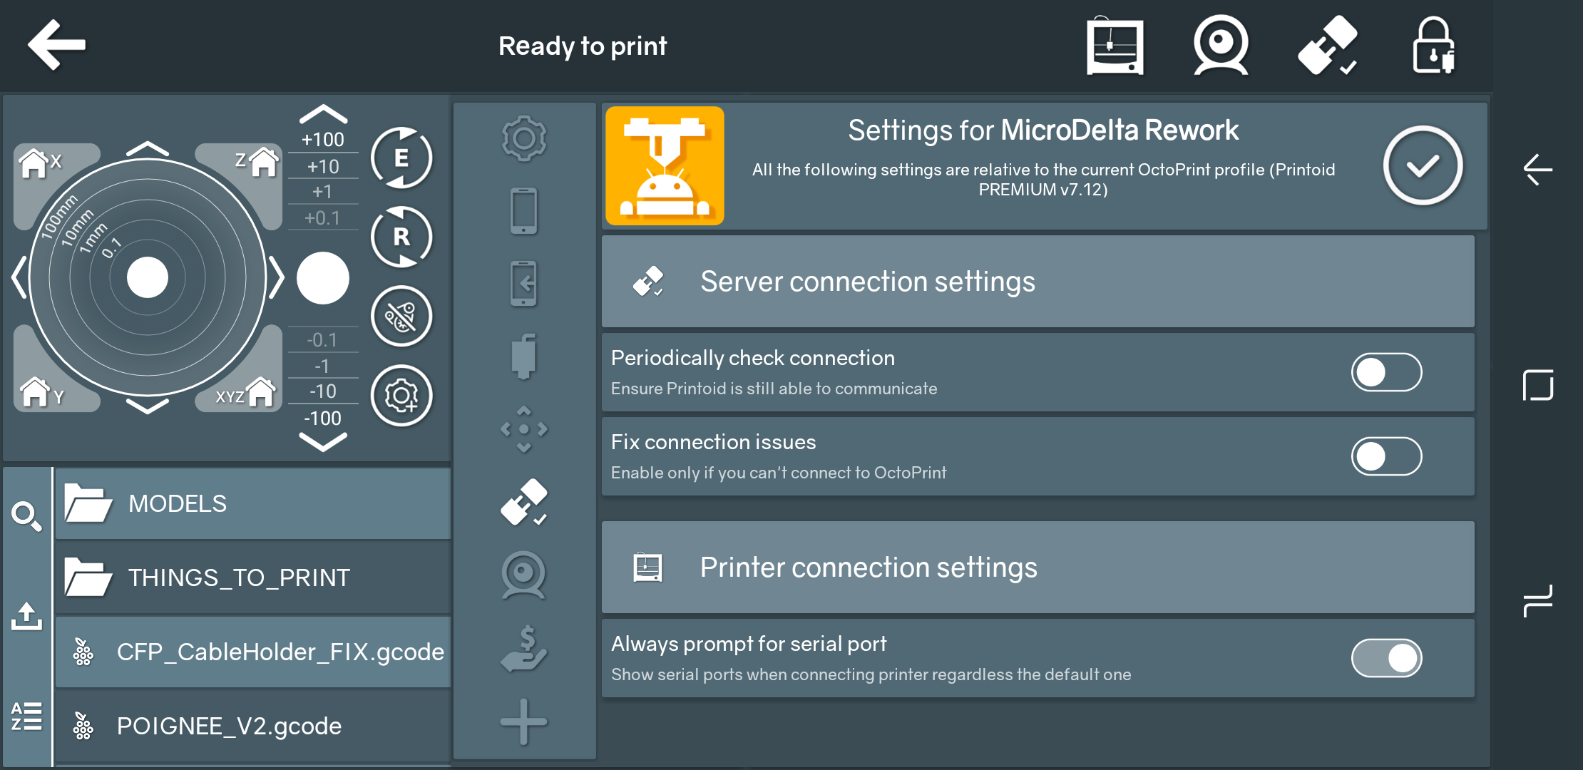Select the server connection tab in sidebar

pyautogui.click(x=524, y=503)
